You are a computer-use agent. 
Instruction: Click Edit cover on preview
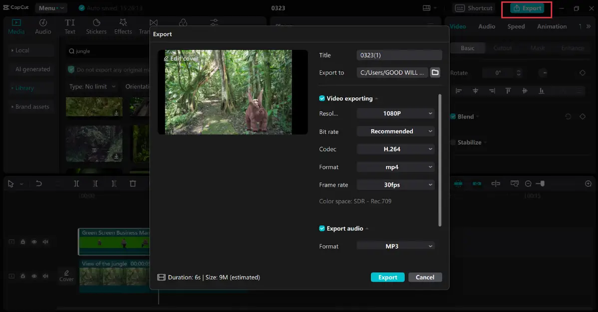point(181,59)
